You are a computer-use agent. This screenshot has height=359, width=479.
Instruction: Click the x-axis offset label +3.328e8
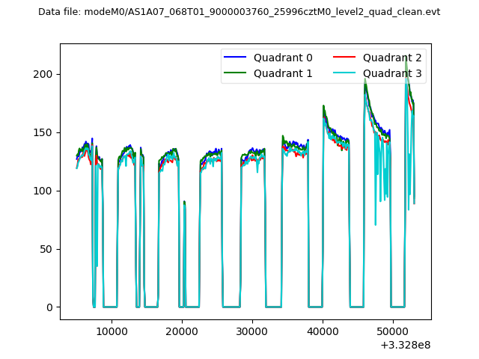click(x=405, y=344)
